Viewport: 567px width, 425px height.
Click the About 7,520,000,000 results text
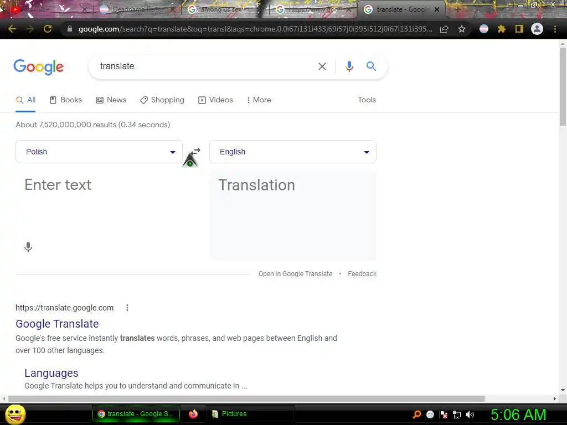point(92,125)
